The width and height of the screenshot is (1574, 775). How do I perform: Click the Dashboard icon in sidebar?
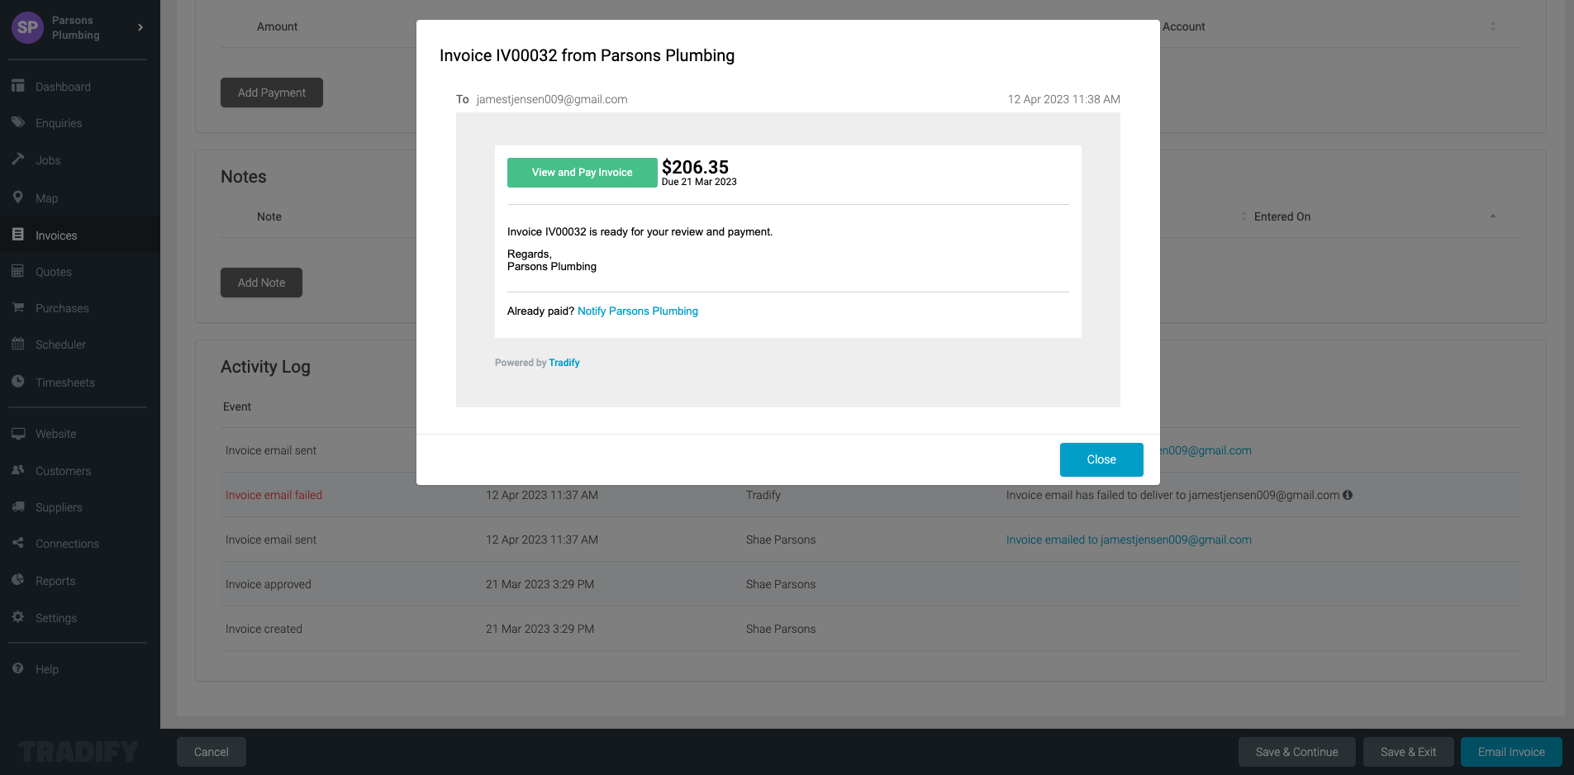[x=18, y=86]
